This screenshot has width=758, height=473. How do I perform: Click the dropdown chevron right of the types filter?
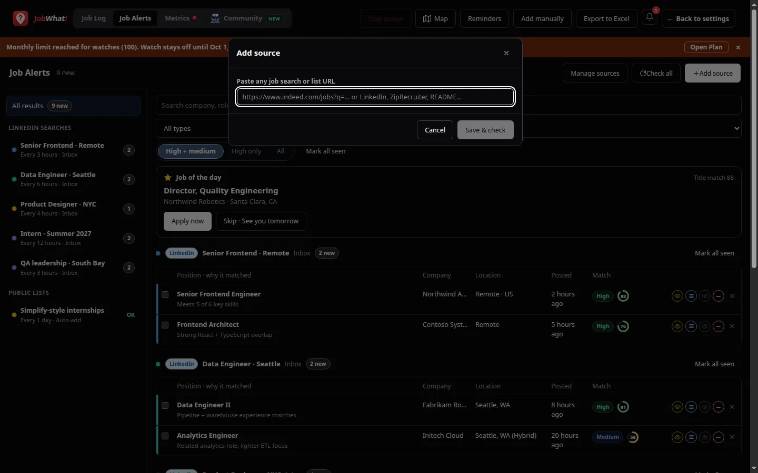tap(736, 129)
